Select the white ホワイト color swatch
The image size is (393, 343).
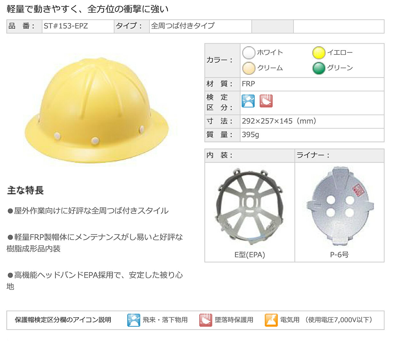[249, 53]
